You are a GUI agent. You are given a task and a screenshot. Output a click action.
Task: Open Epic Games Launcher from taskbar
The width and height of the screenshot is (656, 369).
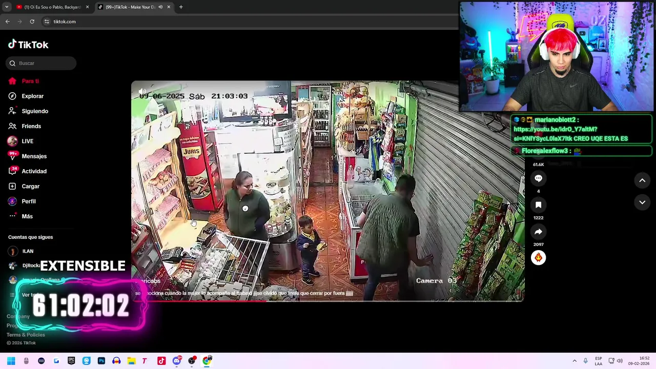click(x=71, y=361)
